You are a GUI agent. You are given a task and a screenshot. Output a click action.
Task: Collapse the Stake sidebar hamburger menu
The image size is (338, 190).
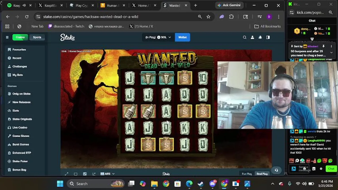(x=7, y=37)
